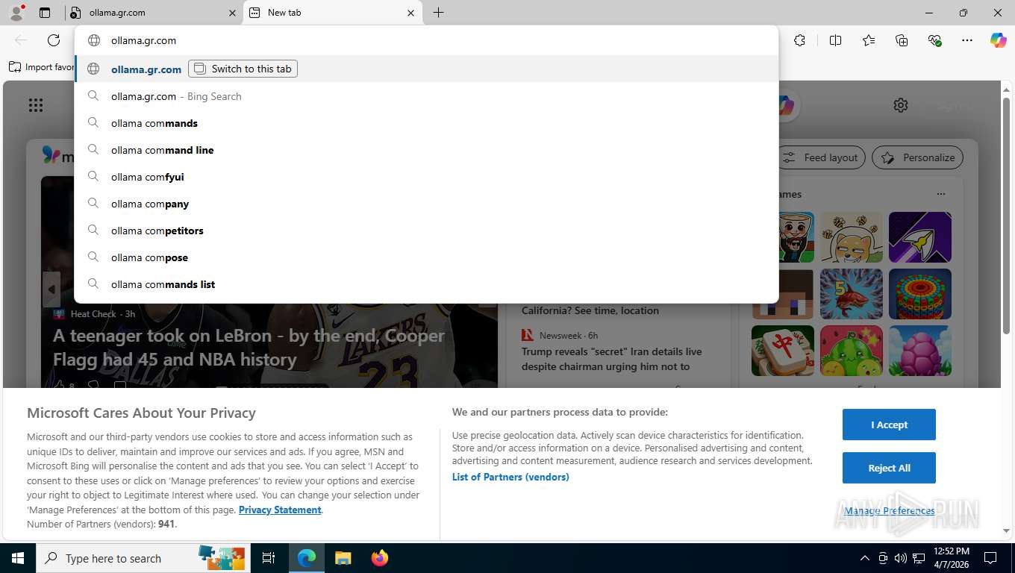Open the purple rocket game thumbnail
Screen dimensions: 1015x573
click(920, 237)
